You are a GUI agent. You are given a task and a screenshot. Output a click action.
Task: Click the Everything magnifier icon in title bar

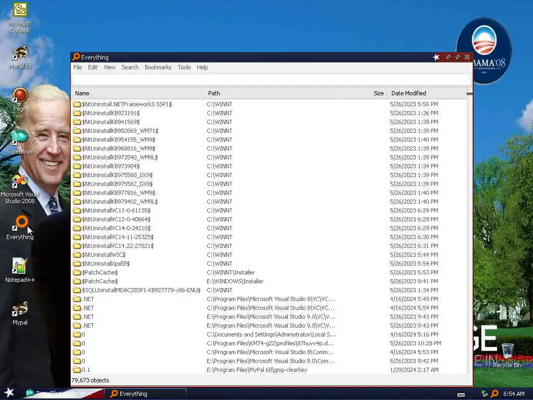[x=76, y=57]
